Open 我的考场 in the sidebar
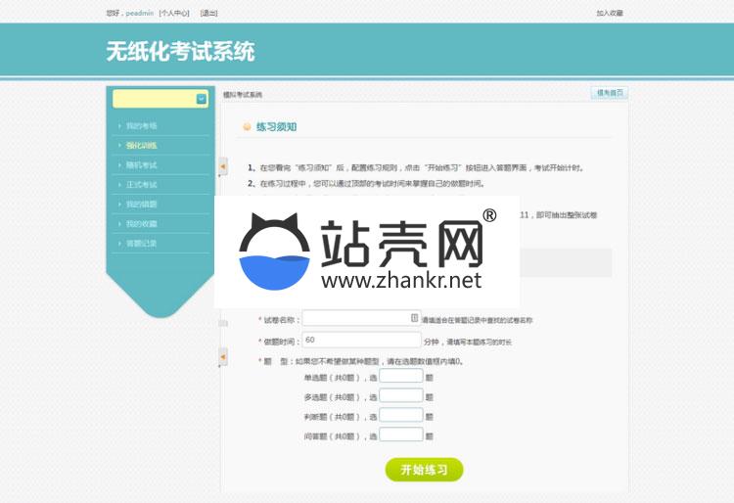 pos(142,126)
